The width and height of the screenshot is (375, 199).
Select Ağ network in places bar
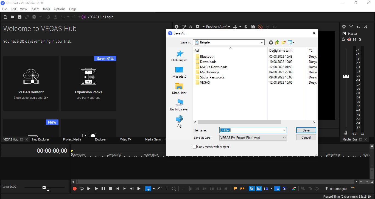(179, 122)
